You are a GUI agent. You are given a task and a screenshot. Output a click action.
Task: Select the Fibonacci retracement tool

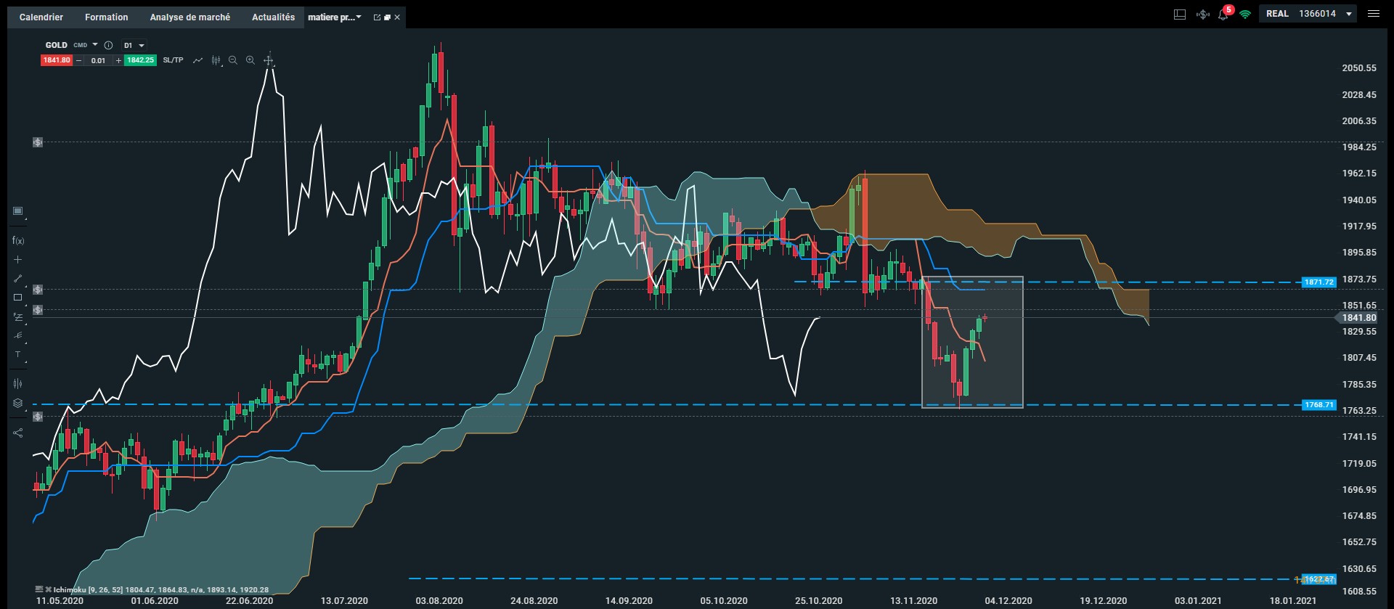[x=18, y=317]
